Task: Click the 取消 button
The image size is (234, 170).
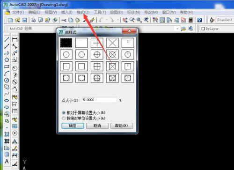Action: point(97,126)
